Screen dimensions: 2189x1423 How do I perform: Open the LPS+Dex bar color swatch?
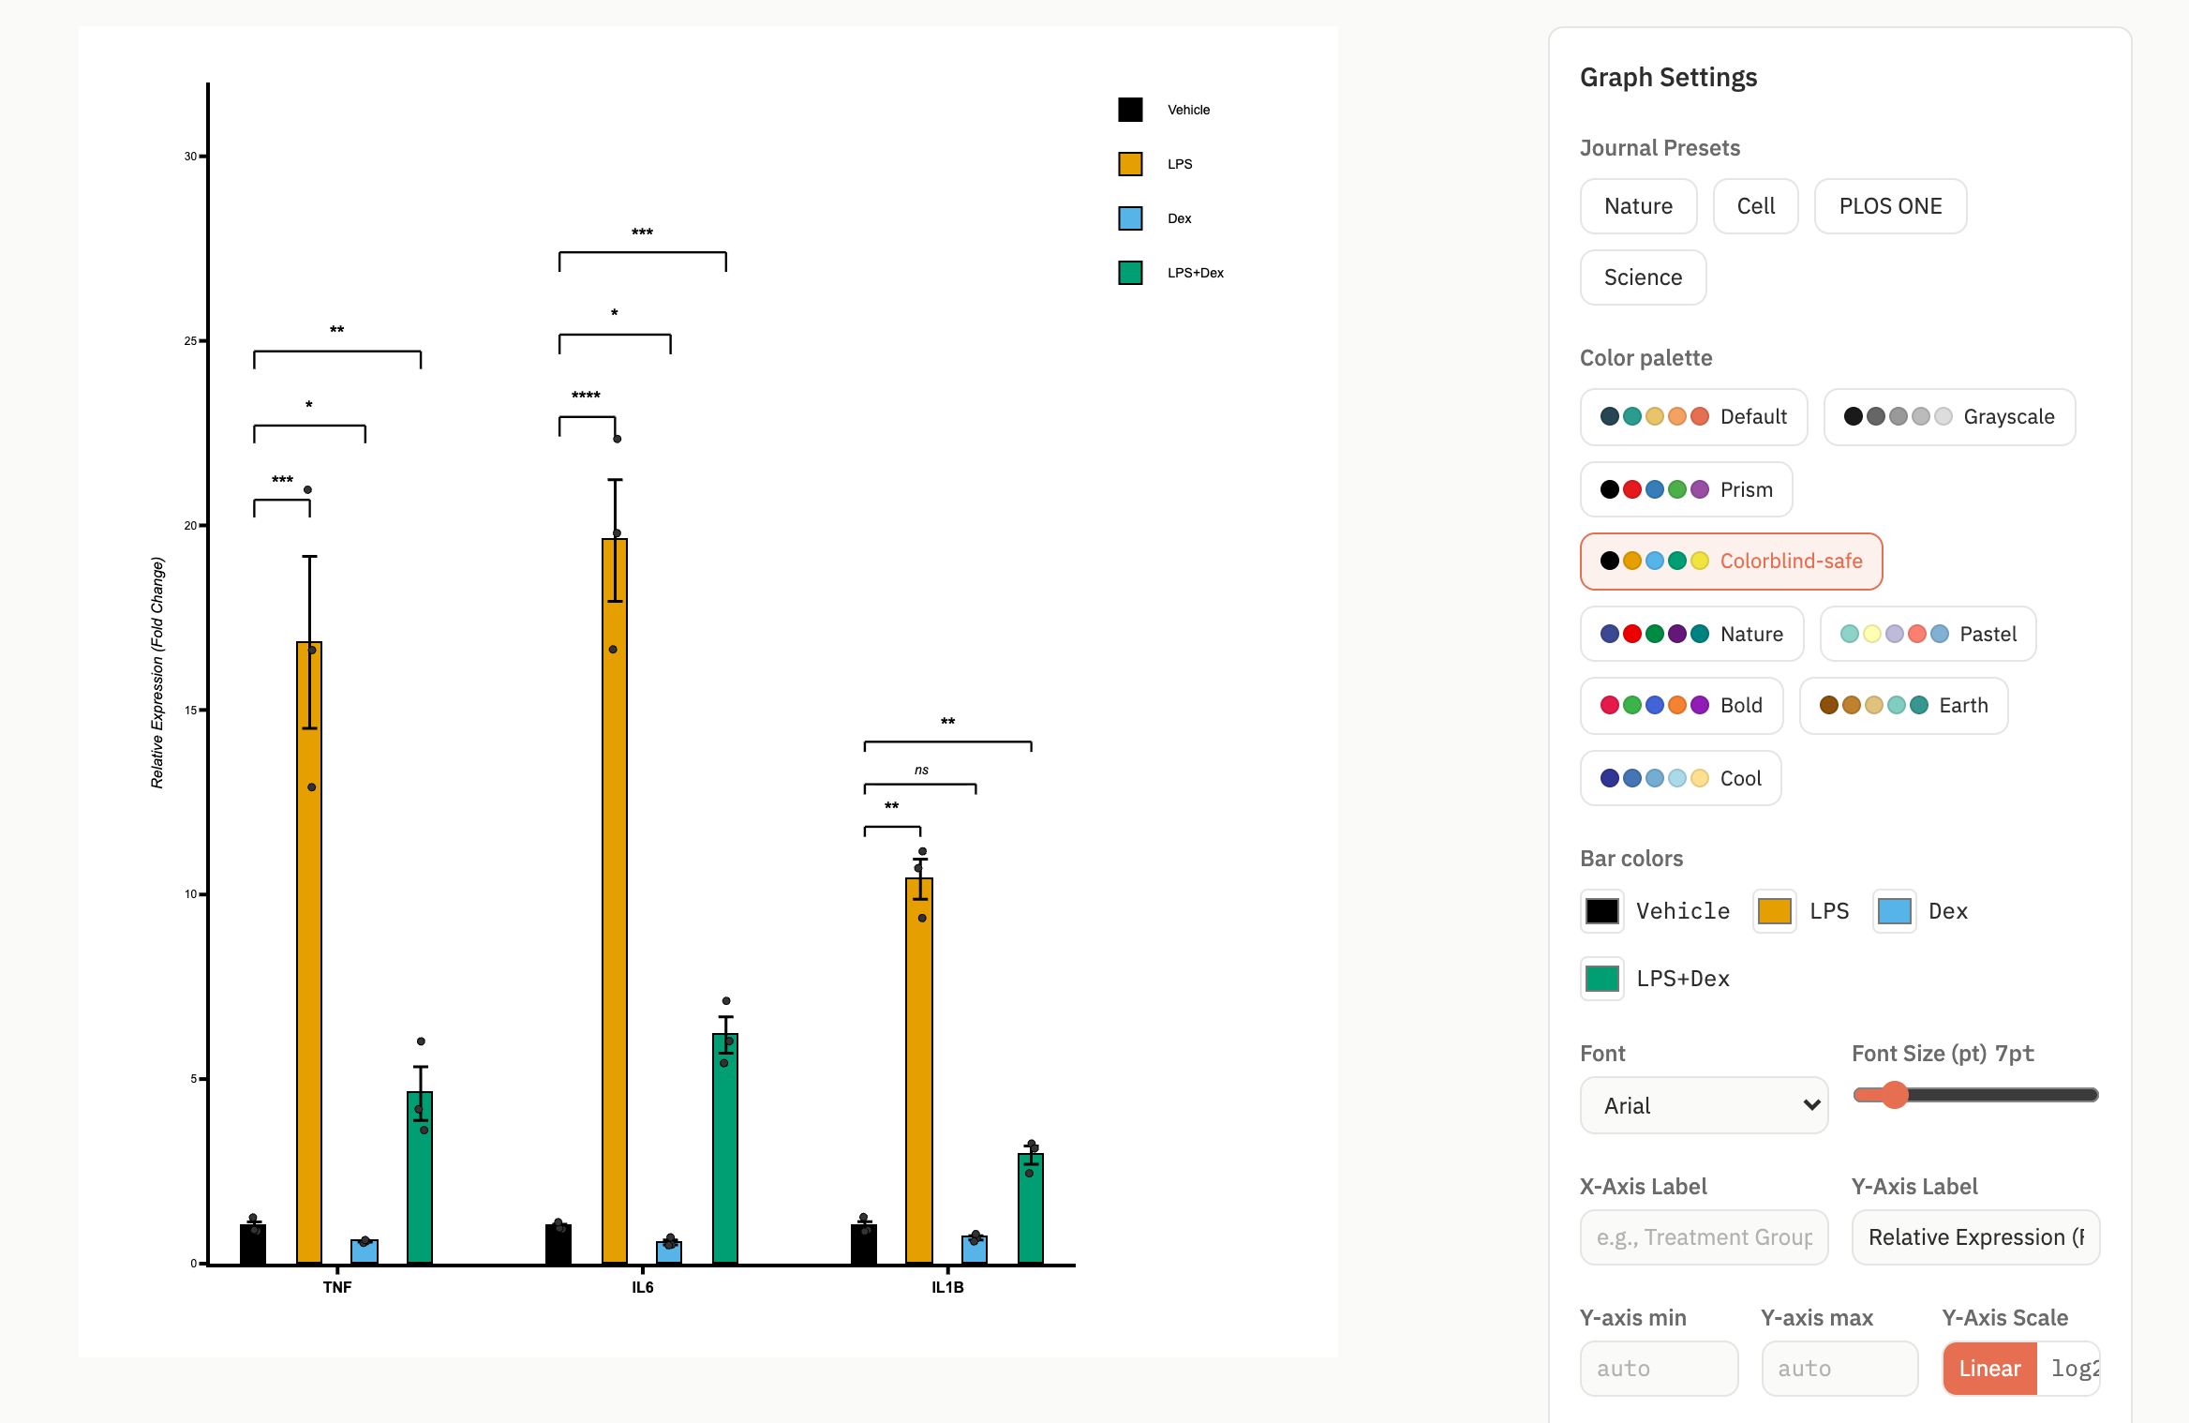click(1601, 979)
